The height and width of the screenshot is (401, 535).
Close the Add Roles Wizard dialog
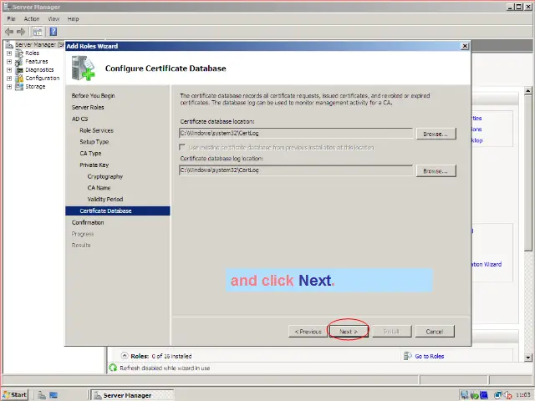coord(465,46)
